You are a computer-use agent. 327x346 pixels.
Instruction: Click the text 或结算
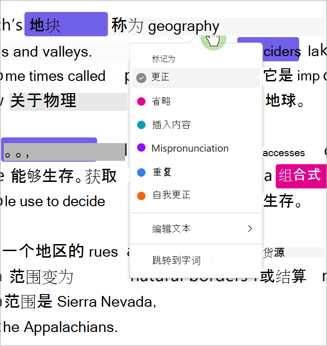pos(283,276)
